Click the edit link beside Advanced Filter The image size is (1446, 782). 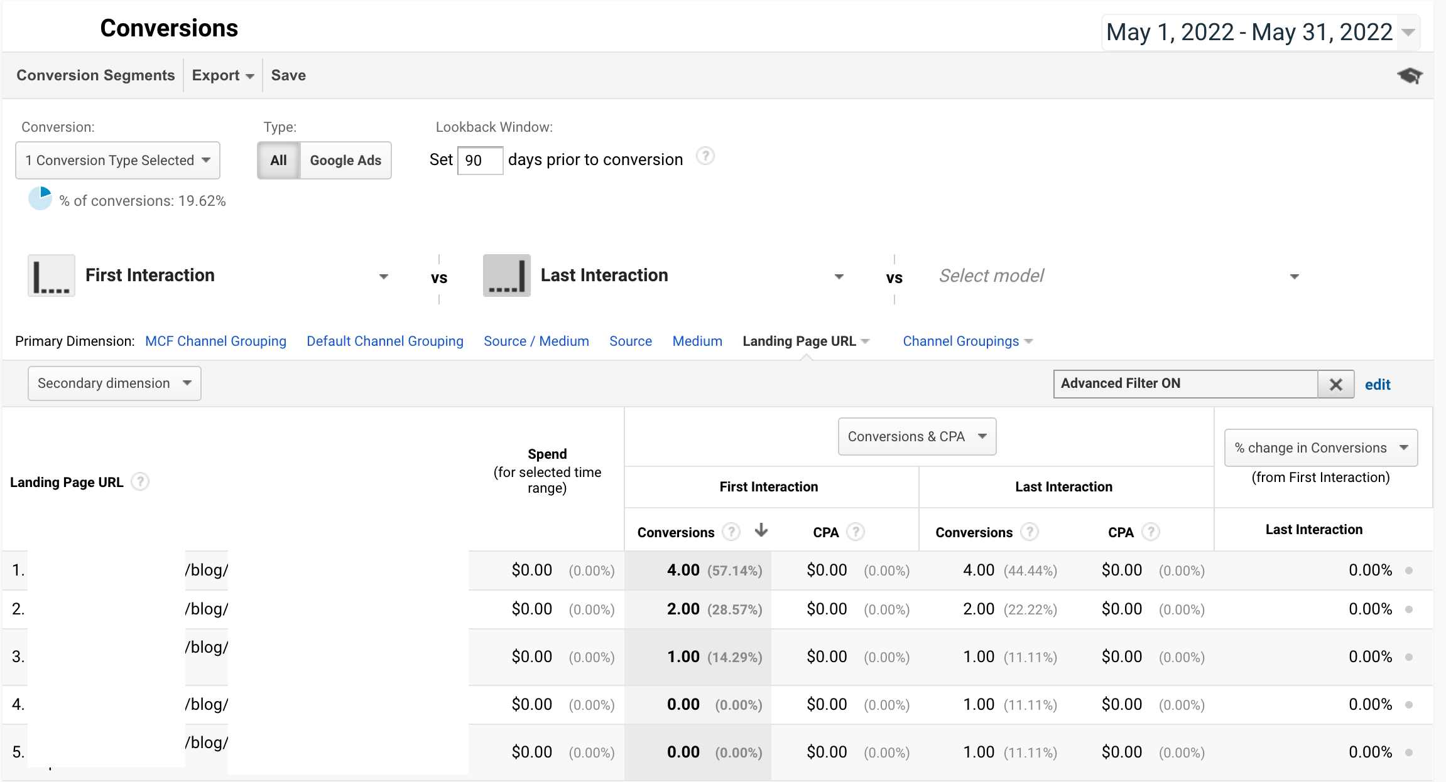point(1378,384)
